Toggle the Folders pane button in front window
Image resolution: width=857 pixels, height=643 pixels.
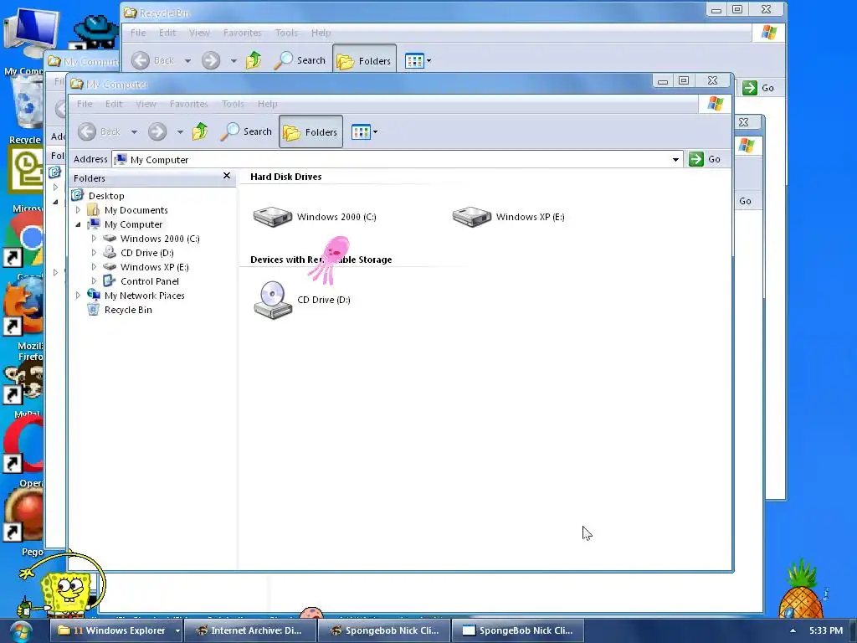[x=310, y=131]
